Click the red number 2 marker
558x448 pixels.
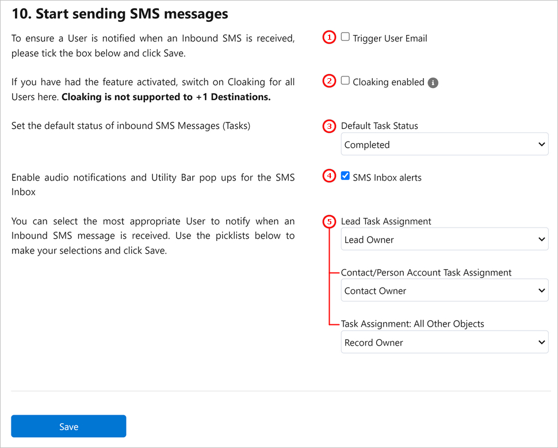pos(329,81)
